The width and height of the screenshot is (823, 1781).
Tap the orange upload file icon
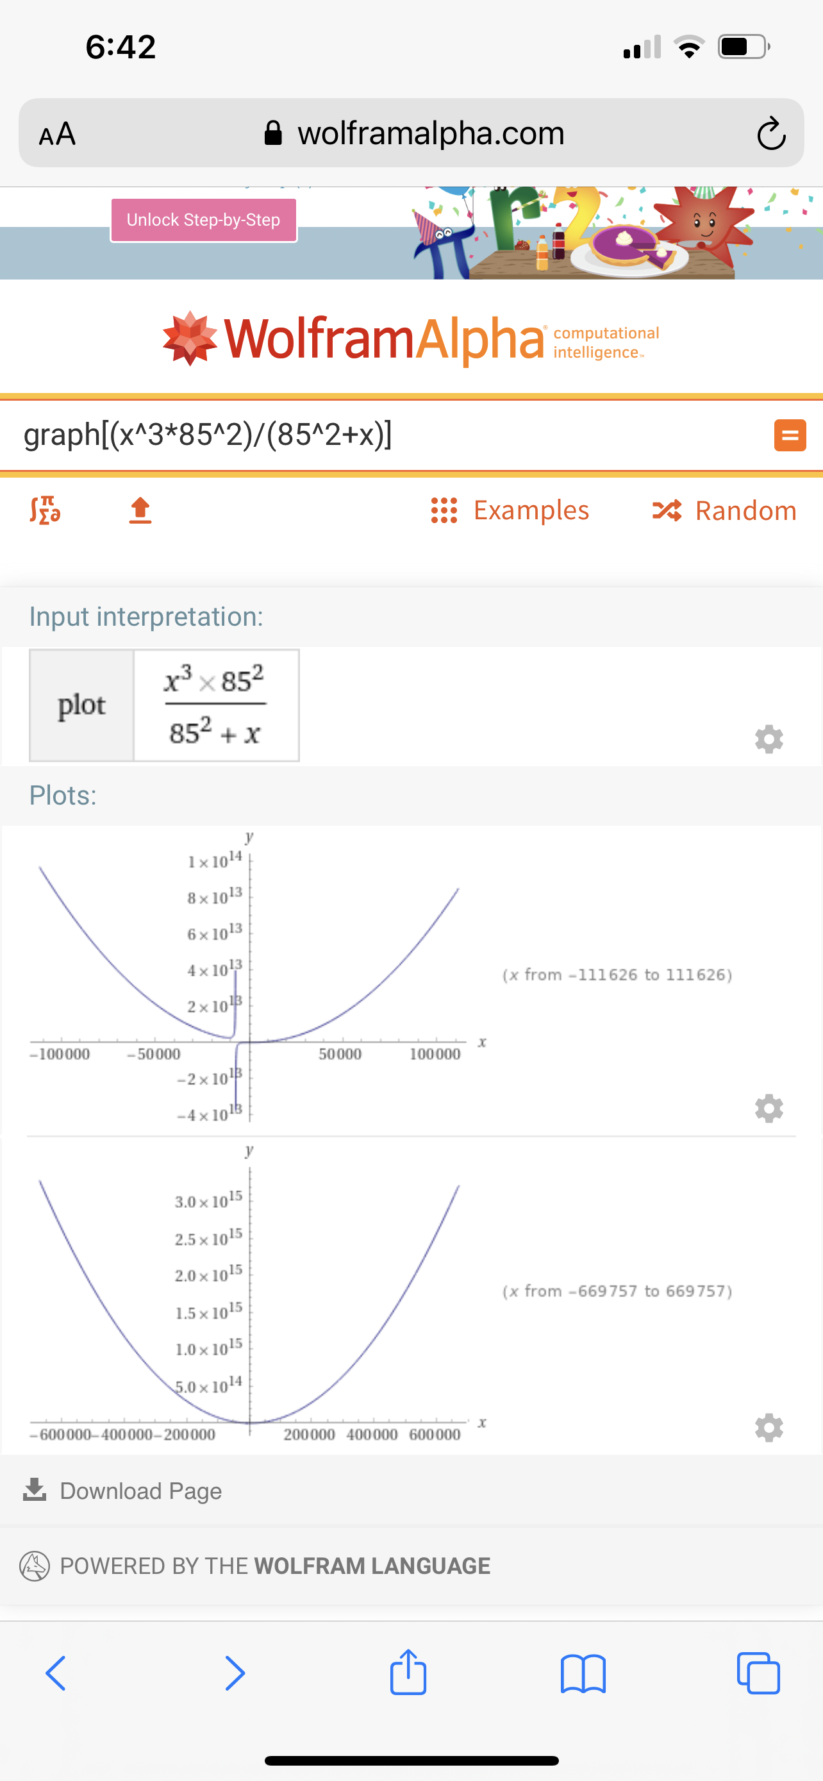[x=140, y=510]
